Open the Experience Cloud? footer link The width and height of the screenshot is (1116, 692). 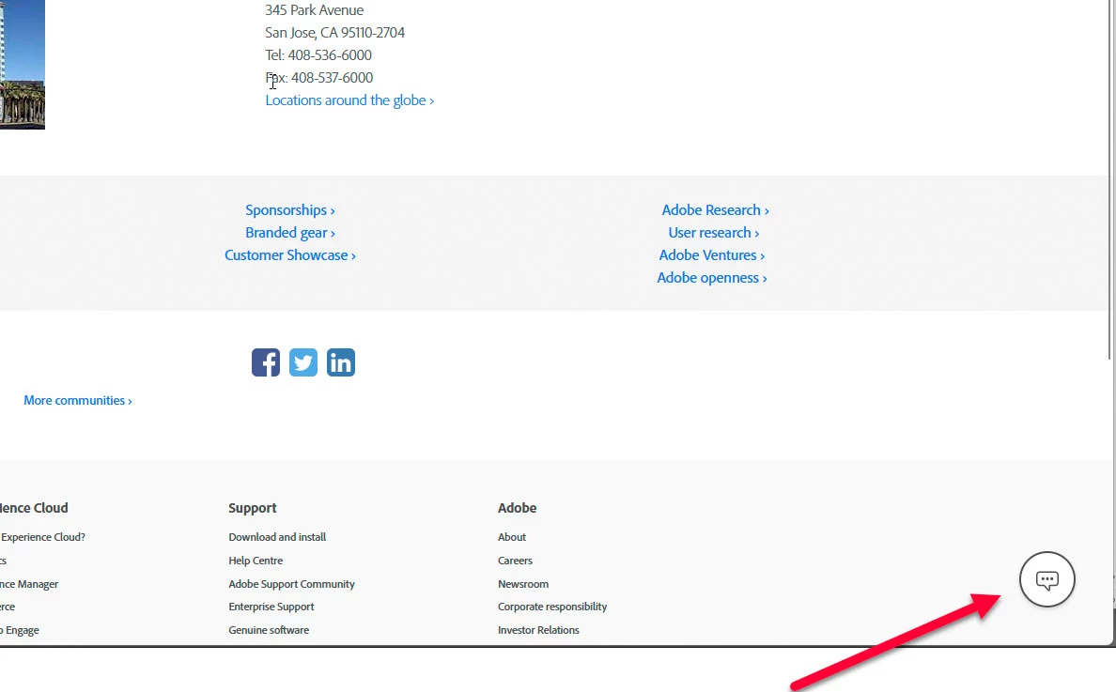tap(42, 537)
